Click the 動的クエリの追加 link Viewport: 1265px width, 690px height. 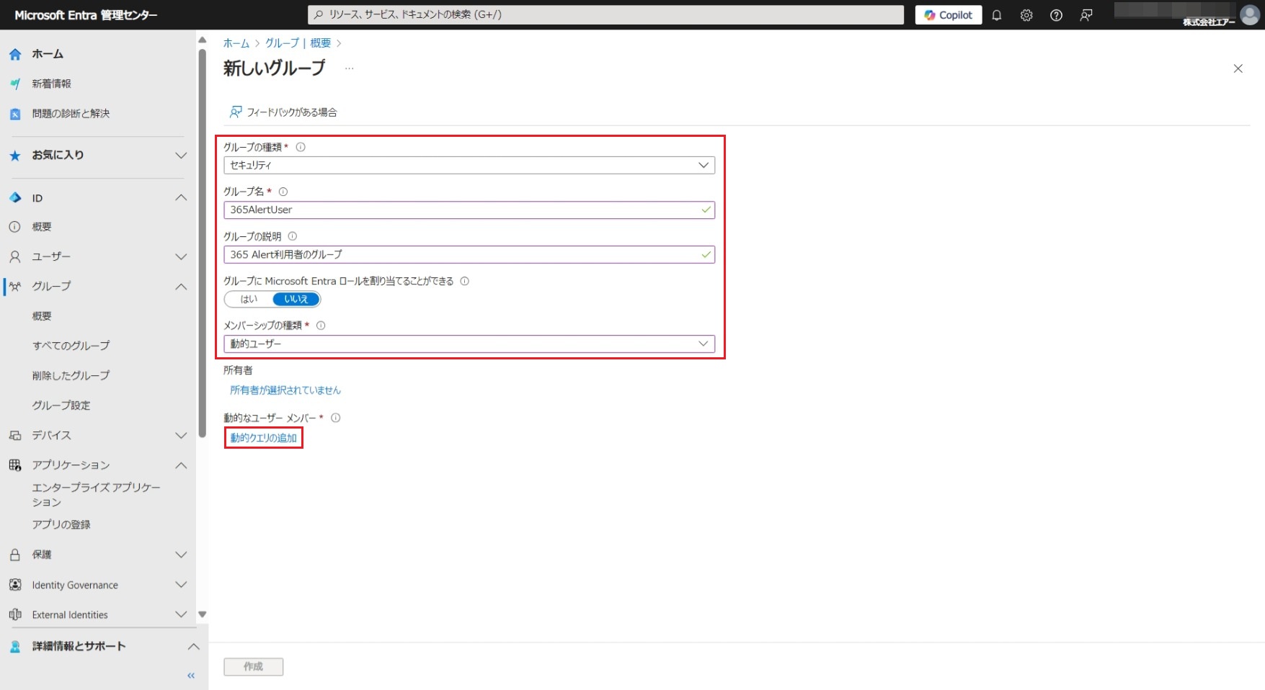point(263,438)
